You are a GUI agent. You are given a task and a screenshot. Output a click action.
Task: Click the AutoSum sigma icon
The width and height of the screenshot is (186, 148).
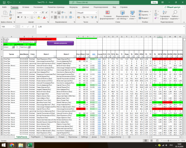(x=156, y=11)
